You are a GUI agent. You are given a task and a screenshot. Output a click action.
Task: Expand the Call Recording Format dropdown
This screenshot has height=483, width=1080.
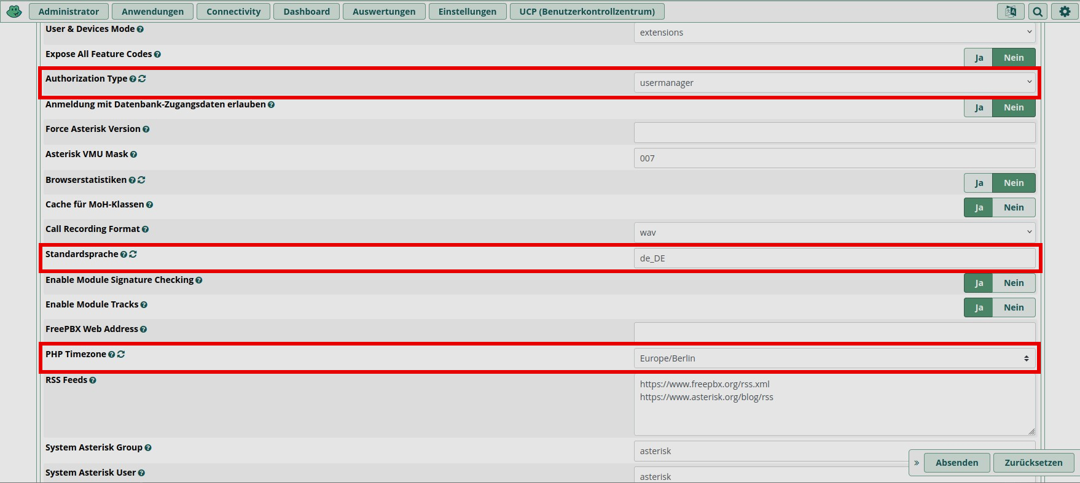click(x=834, y=233)
